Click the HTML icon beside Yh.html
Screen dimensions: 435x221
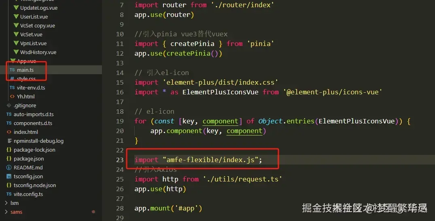point(12,96)
